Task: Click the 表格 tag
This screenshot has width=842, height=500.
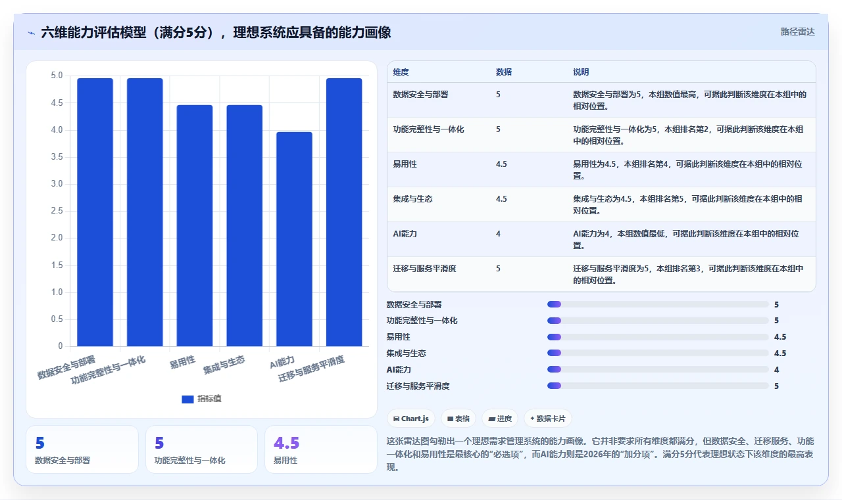Action: click(x=458, y=419)
